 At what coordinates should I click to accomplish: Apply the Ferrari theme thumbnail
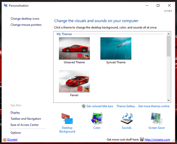click(x=74, y=81)
